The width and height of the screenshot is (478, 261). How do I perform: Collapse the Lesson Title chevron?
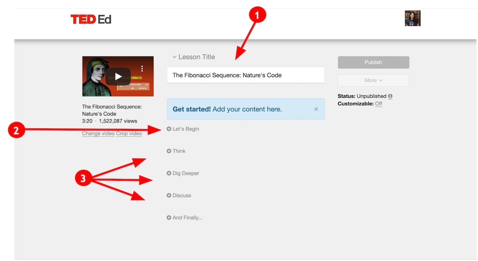click(x=174, y=57)
